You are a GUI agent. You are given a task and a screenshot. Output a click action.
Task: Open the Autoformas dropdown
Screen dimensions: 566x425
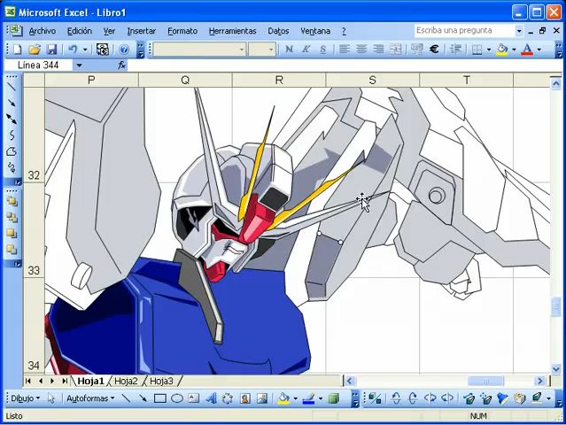(90, 398)
